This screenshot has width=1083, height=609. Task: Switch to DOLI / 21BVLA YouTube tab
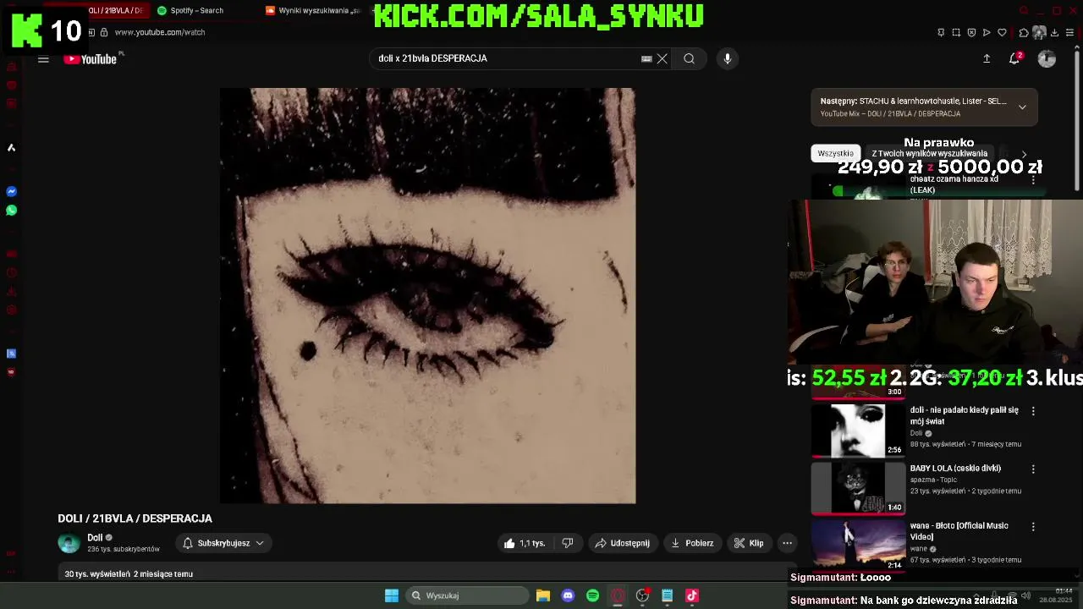point(116,10)
